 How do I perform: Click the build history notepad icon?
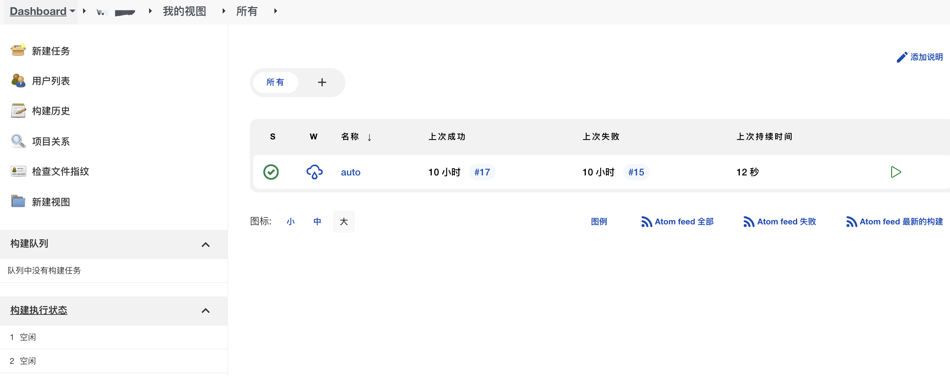[x=18, y=111]
